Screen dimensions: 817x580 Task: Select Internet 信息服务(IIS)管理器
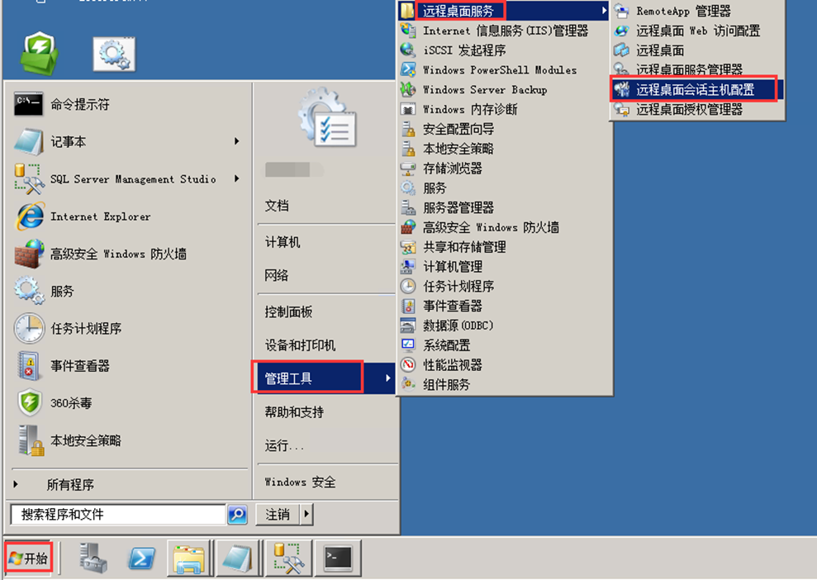click(505, 31)
